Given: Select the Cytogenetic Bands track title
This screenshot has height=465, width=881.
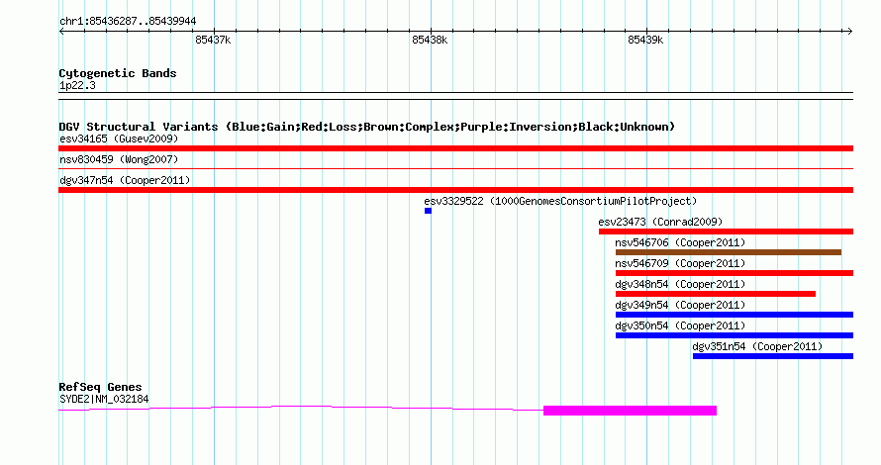Looking at the screenshot, I should pos(118,73).
